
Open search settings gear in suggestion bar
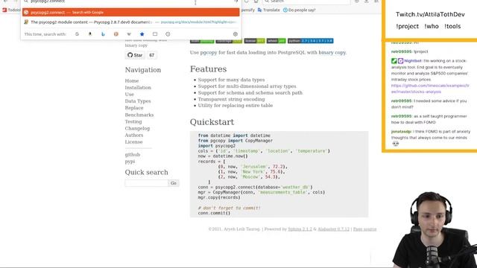click(x=236, y=34)
